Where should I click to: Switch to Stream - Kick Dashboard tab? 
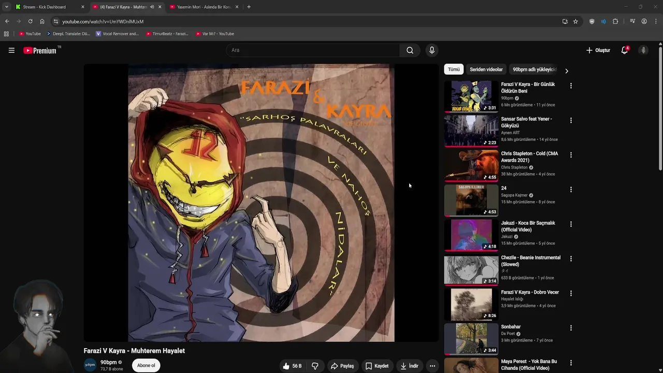click(x=49, y=7)
